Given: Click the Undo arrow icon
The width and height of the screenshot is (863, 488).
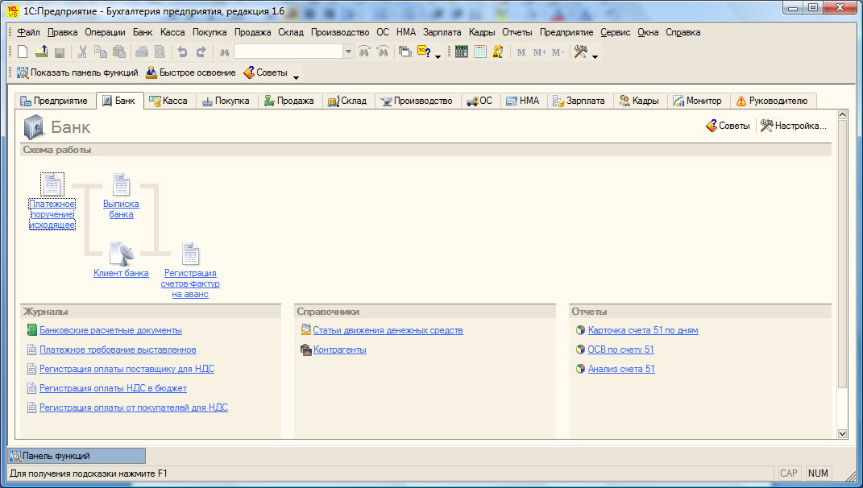Looking at the screenshot, I should 182,52.
